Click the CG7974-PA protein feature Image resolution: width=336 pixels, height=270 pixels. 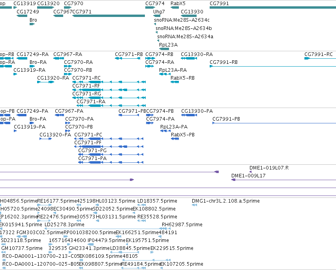[x=150, y=123]
